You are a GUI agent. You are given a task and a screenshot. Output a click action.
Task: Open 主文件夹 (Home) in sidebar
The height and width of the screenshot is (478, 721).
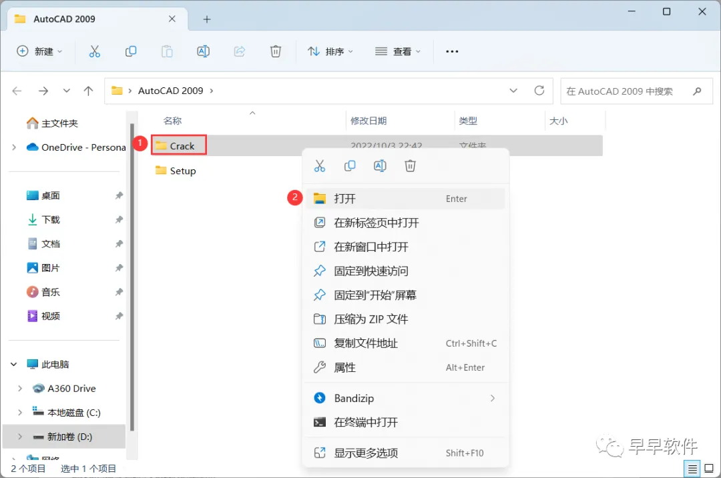pos(52,123)
